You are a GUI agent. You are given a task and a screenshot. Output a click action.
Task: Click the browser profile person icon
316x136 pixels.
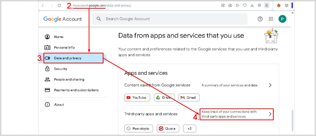(x=267, y=6)
